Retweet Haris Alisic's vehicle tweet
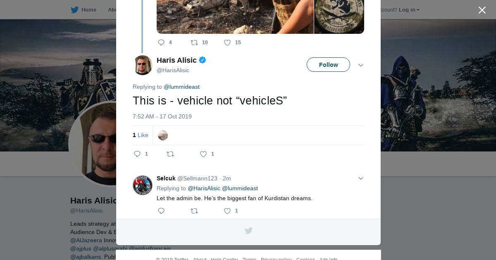 [170, 154]
